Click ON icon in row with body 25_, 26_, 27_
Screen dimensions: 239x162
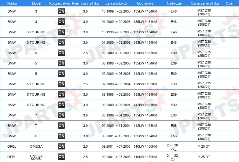point(61,146)
